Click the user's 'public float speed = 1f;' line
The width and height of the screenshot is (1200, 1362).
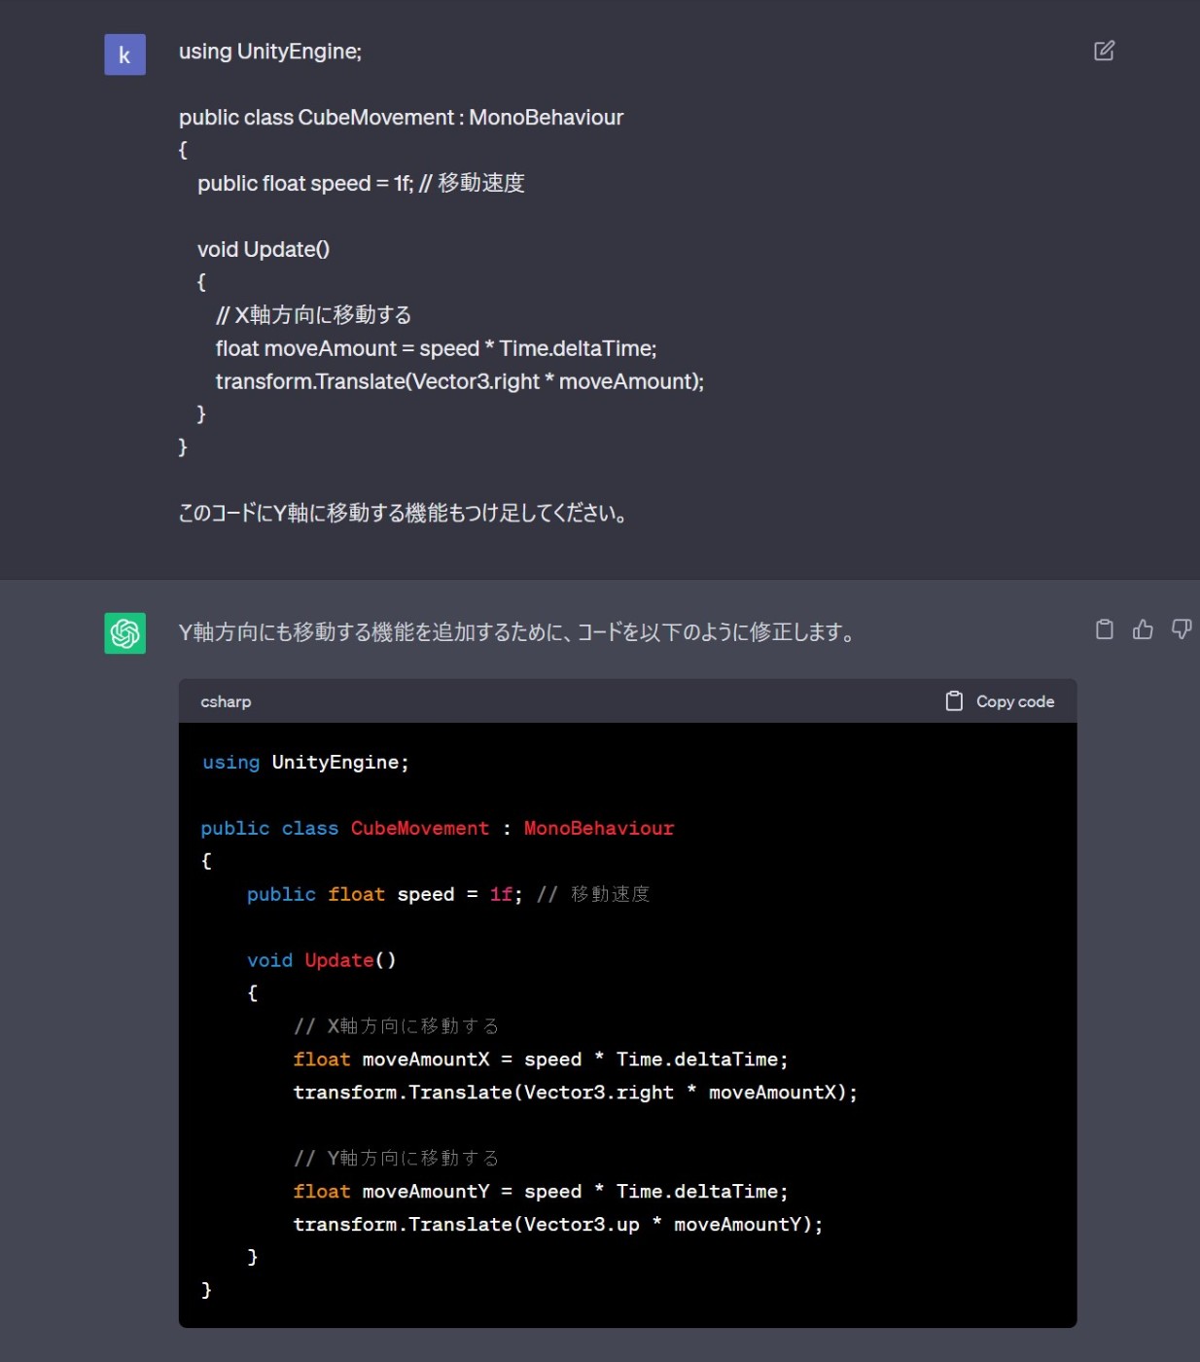click(361, 183)
